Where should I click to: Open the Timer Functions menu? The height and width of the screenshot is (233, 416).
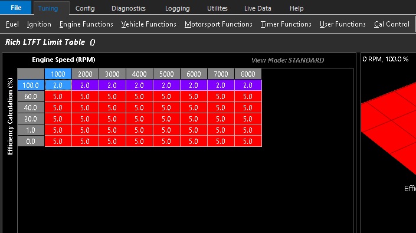tap(286, 24)
